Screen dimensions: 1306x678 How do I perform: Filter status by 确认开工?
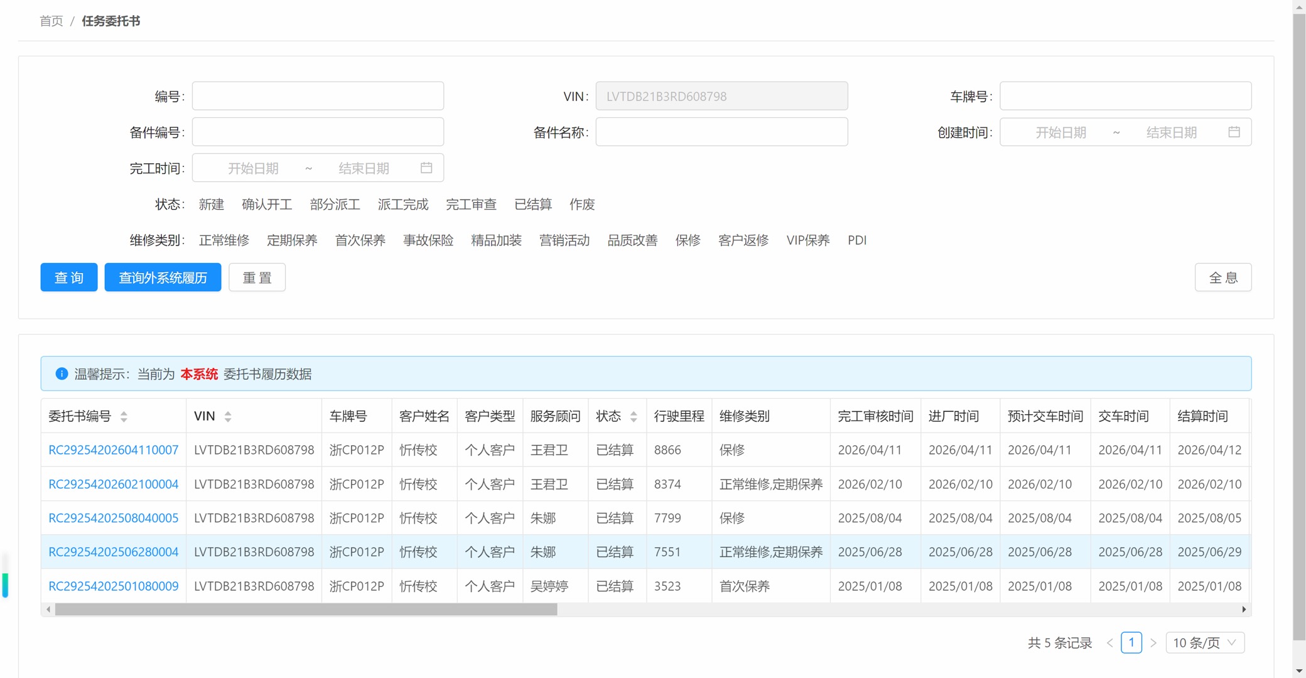click(x=267, y=204)
